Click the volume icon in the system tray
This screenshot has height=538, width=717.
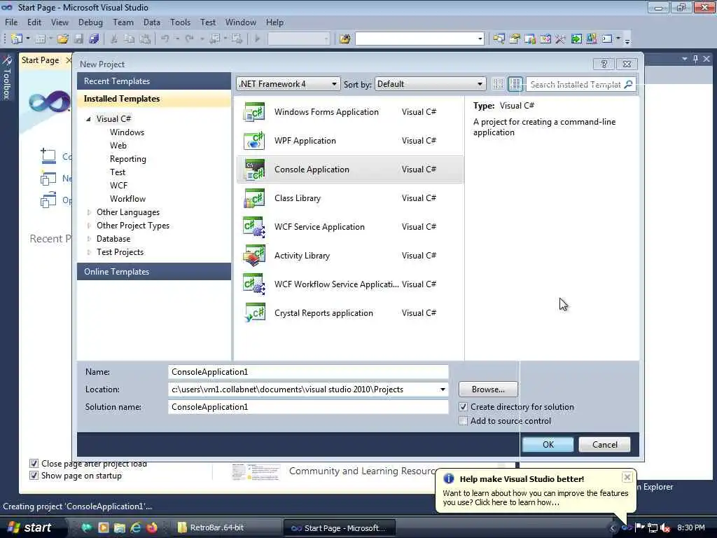pyautogui.click(x=665, y=528)
